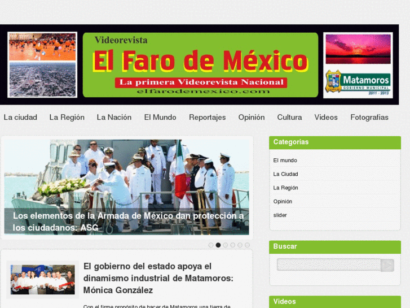410x308 pixels.
Task: Click the Categorias widget header
Action: click(335, 142)
